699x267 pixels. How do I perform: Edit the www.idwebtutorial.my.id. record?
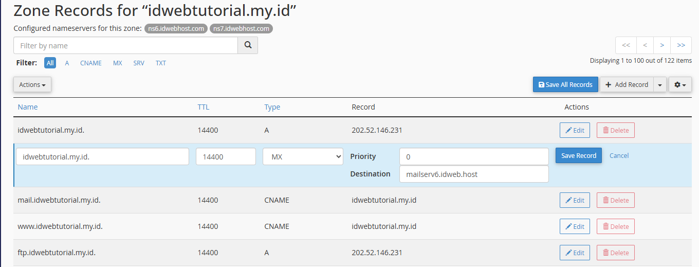tap(575, 226)
